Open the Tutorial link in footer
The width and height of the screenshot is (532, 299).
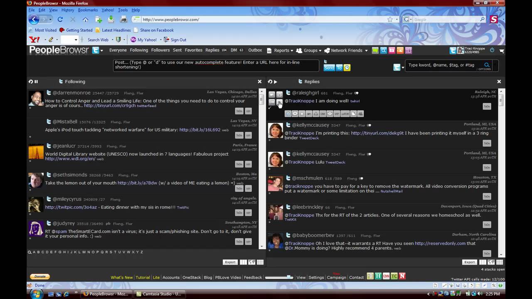coord(143,277)
